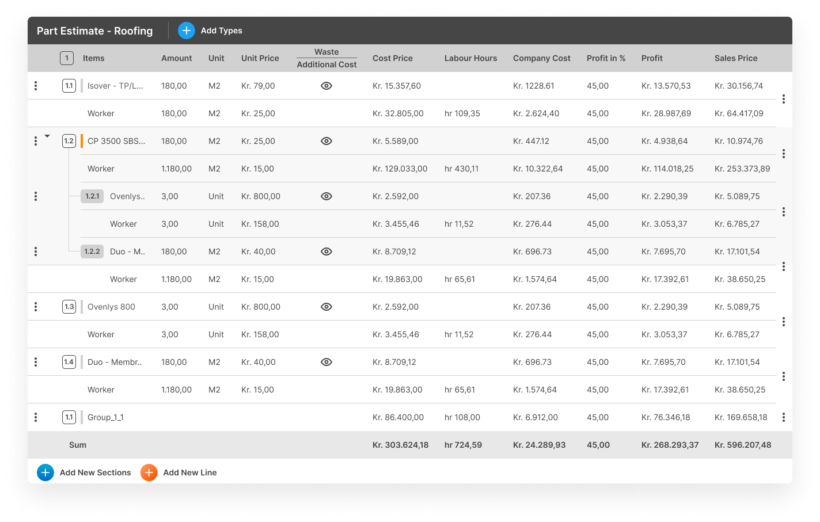Viewport: 820px width, 522px height.
Task: Click the blue plus icon for Add New Sections
Action: [45, 473]
